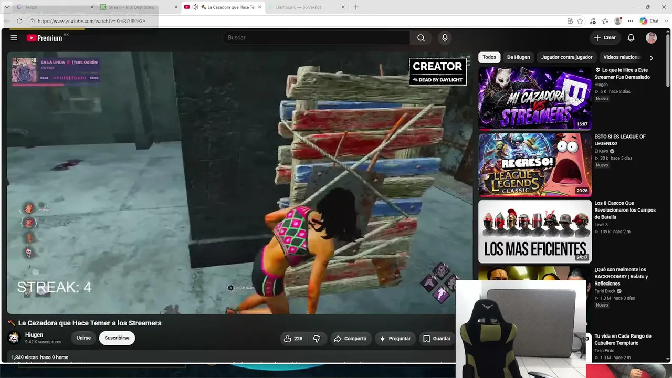The width and height of the screenshot is (672, 378).
Task: Select the De Hiugen filter chip
Action: point(518,57)
